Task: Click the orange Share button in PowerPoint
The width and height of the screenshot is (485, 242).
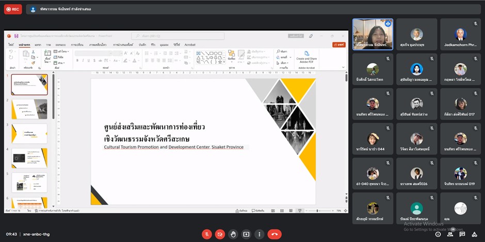Action: point(338,45)
